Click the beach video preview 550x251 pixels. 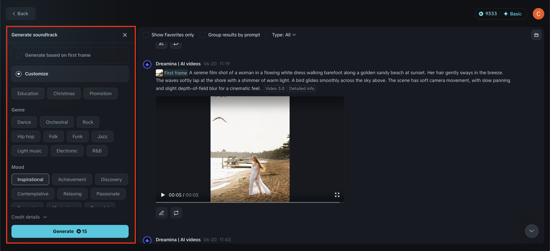[x=250, y=149]
